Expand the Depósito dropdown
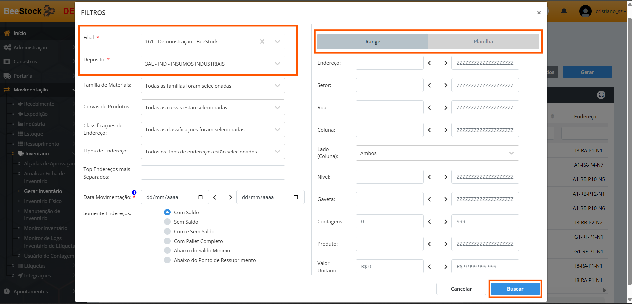The height and width of the screenshot is (304, 632). (x=277, y=64)
